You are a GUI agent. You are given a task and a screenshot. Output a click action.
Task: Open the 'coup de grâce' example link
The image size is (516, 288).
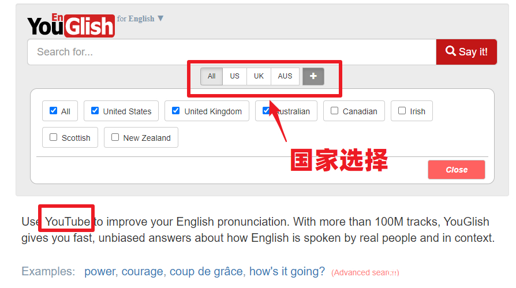[207, 271]
